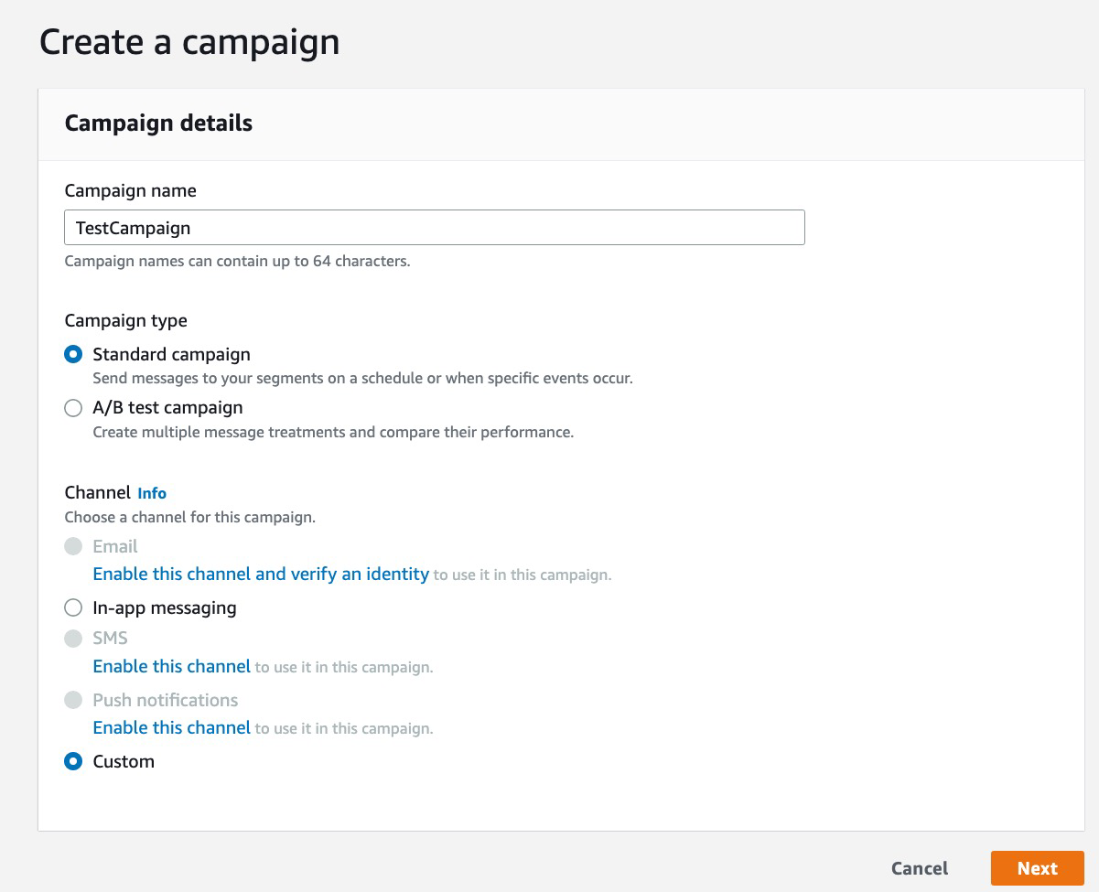The width and height of the screenshot is (1099, 892).
Task: Select In-app messaging as the channel
Action: 73,607
